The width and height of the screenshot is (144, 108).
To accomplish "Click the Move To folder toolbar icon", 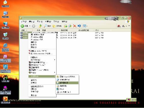I will pos(66,26).
